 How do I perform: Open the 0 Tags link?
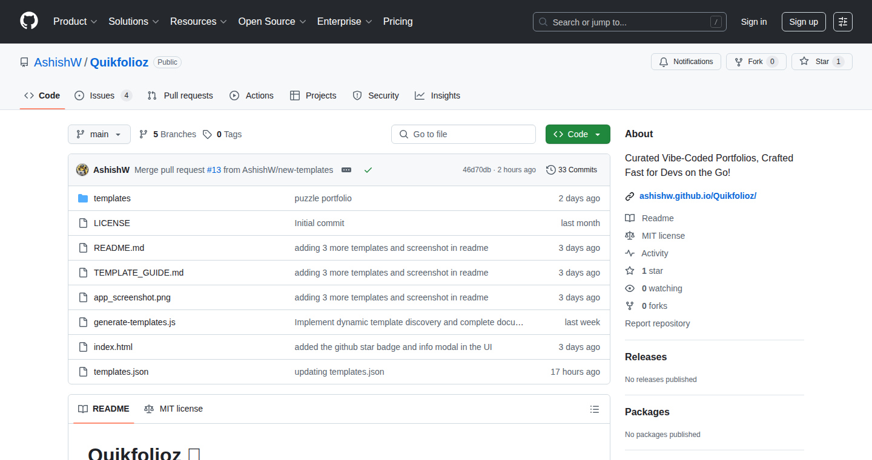(222, 134)
